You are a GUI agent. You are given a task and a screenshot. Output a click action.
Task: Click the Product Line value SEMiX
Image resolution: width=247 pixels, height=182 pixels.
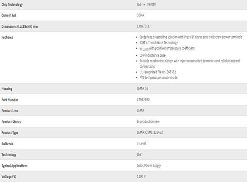[x=141, y=111]
